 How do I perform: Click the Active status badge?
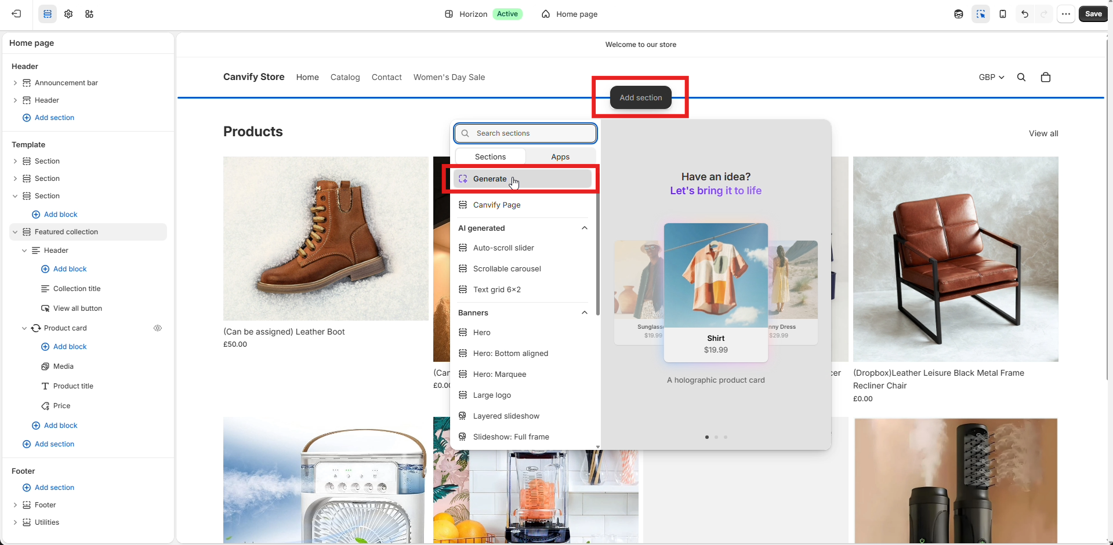507,14
